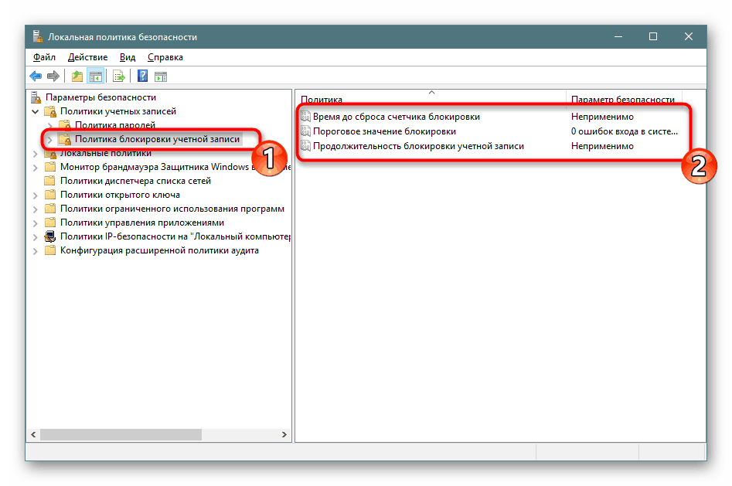Click the Конфигурация расширенной политики аудита folder icon

pyautogui.click(x=50, y=250)
